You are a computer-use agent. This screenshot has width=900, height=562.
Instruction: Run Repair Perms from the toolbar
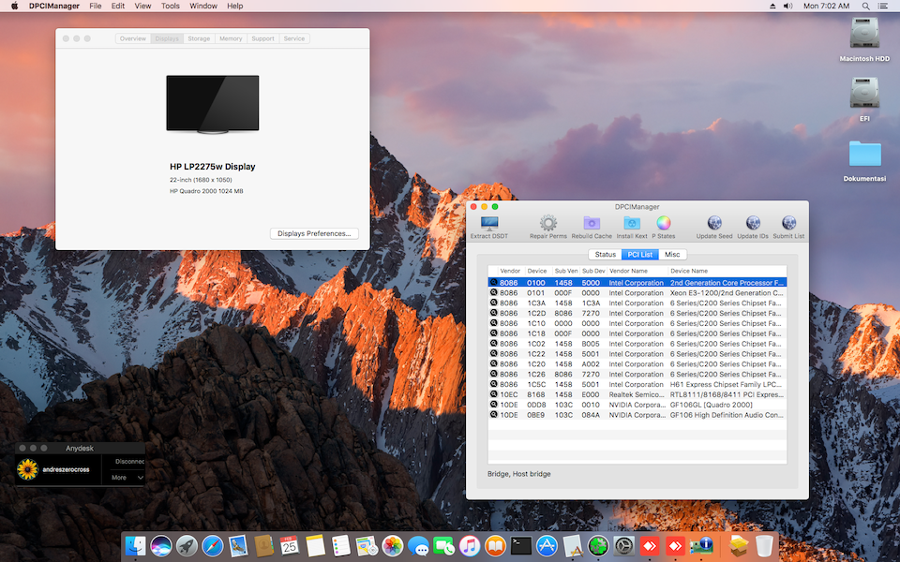point(548,223)
